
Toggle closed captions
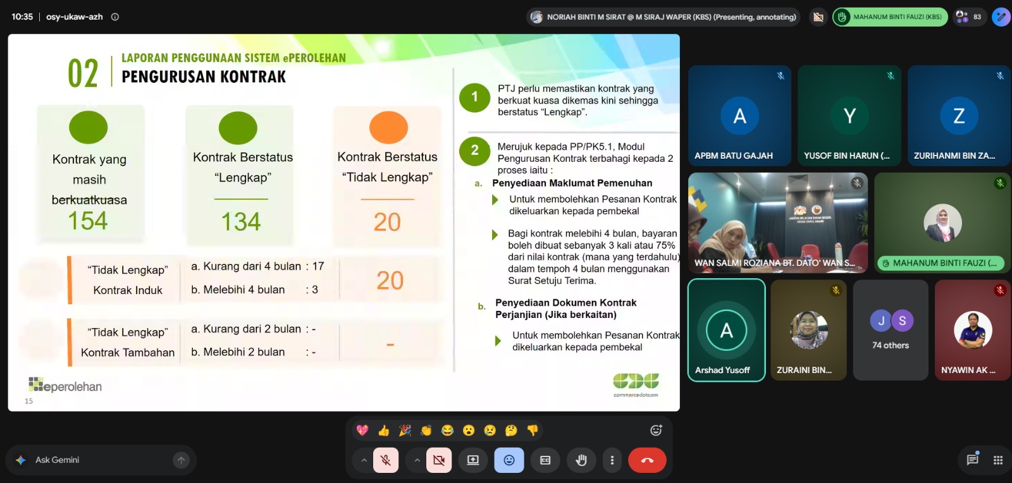point(545,460)
